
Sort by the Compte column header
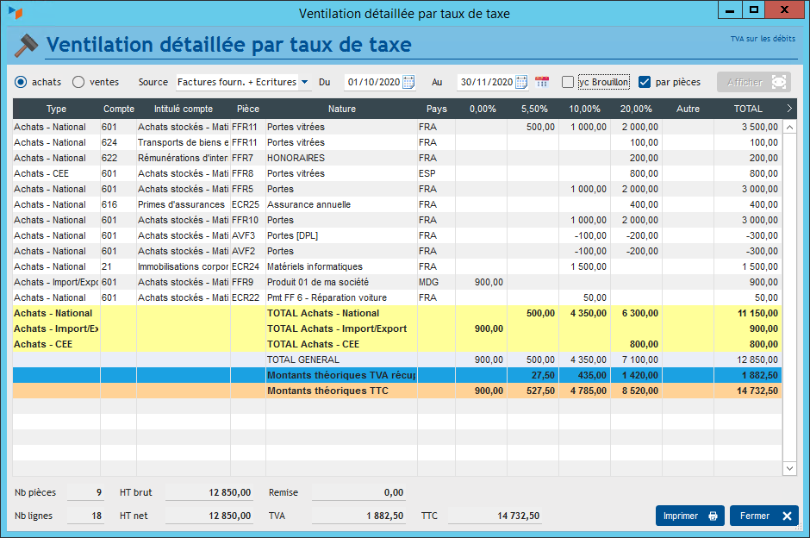118,109
